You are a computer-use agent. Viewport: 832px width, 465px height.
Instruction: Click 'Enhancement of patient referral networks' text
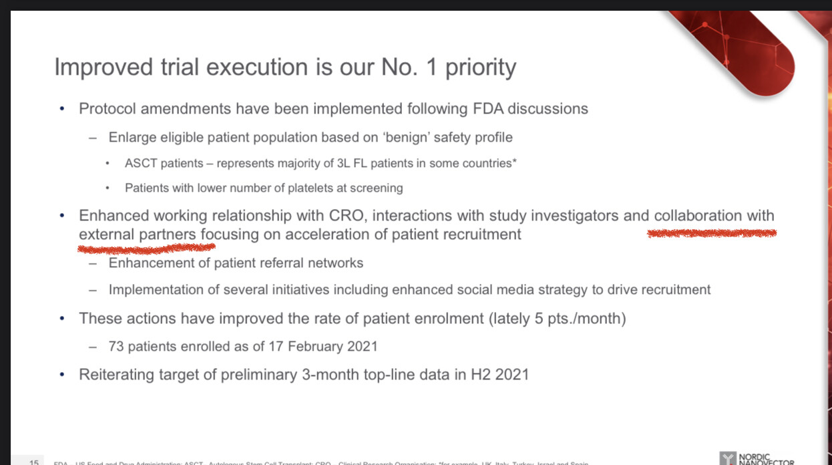point(236,263)
